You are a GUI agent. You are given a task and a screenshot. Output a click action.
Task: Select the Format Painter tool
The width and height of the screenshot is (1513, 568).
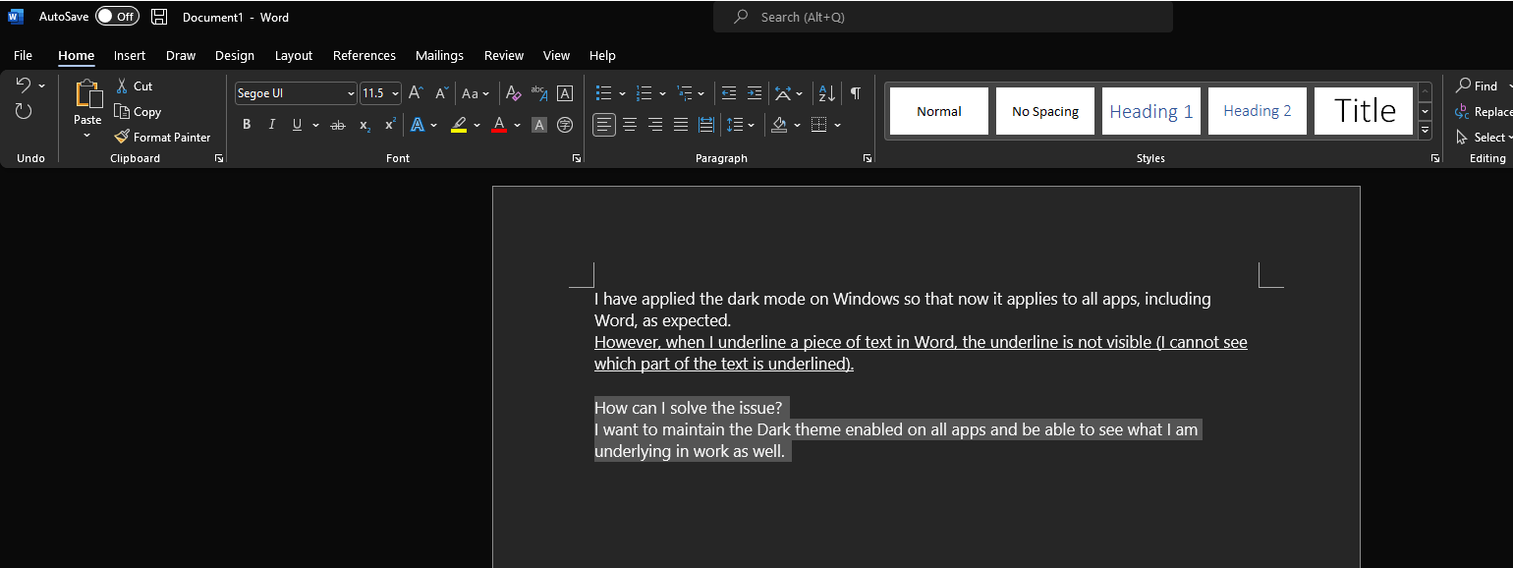tap(163, 137)
